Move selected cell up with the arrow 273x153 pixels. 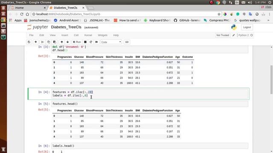click(61, 42)
